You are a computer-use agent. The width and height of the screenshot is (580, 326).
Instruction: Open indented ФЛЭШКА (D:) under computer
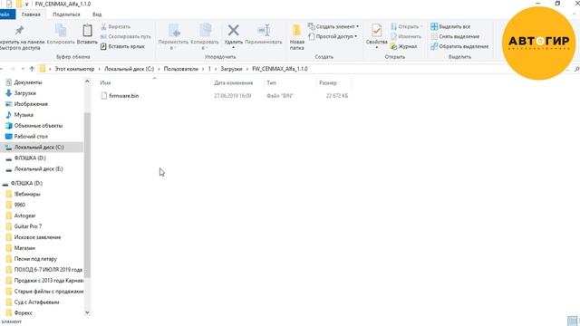30,158
